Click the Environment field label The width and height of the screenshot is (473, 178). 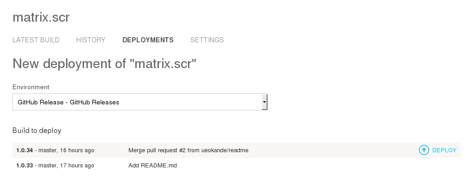point(31,87)
